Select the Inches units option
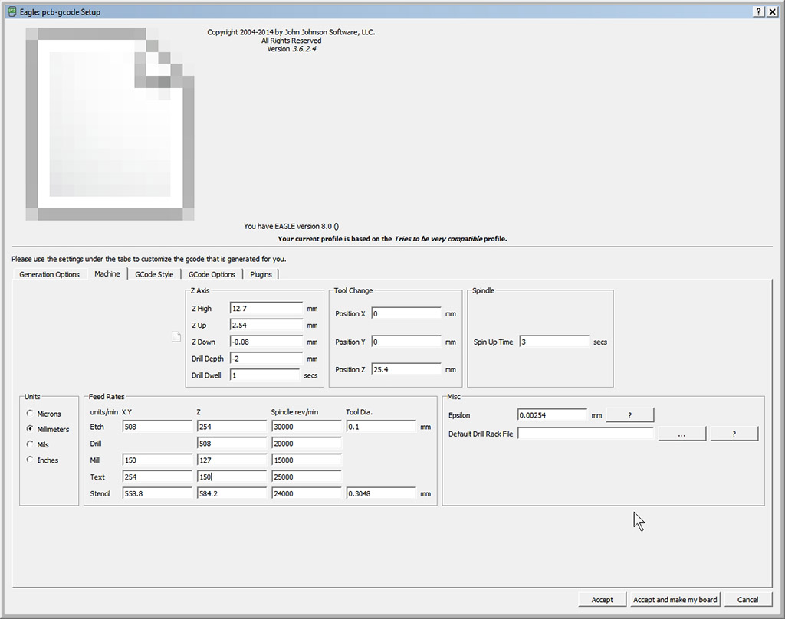Viewport: 785px width, 619px height. pos(30,460)
